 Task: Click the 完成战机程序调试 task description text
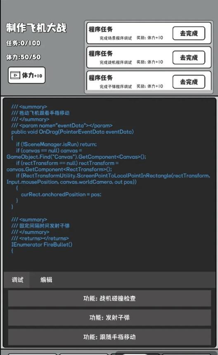tap(116, 62)
